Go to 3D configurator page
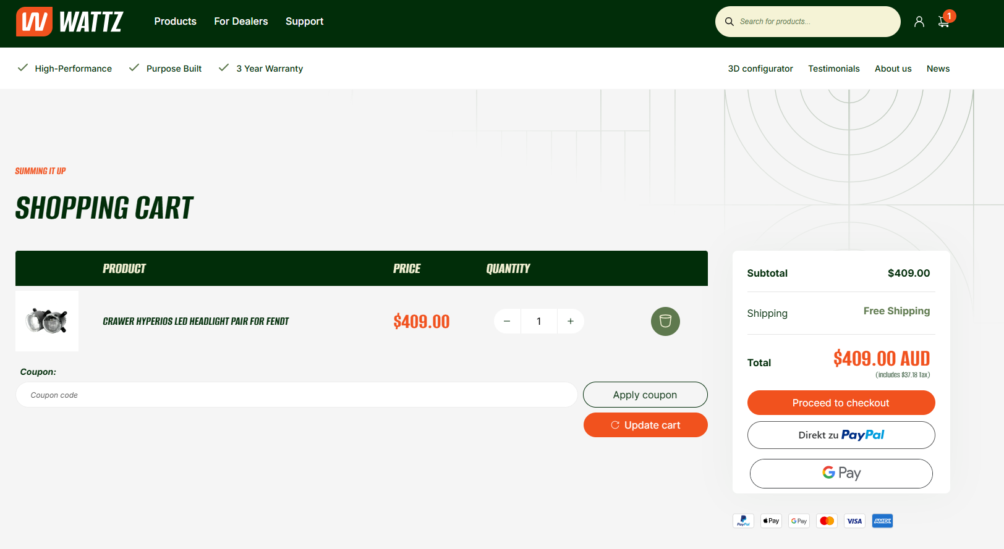 click(x=760, y=69)
